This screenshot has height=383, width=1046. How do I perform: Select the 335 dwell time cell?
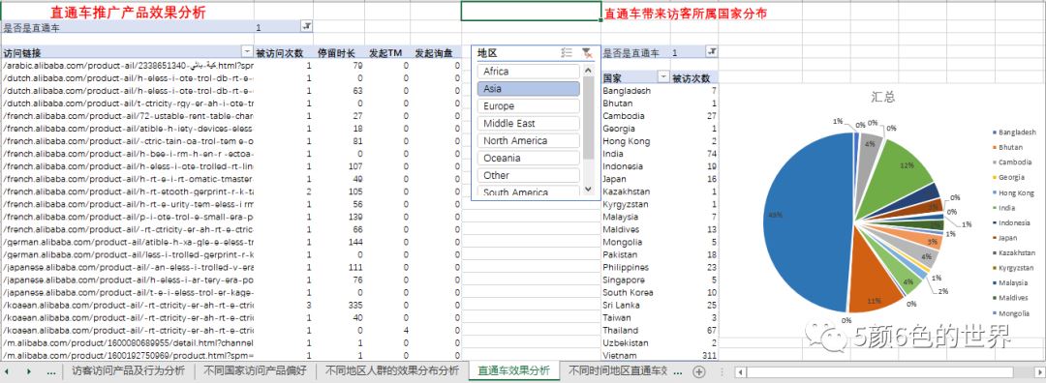(338, 305)
